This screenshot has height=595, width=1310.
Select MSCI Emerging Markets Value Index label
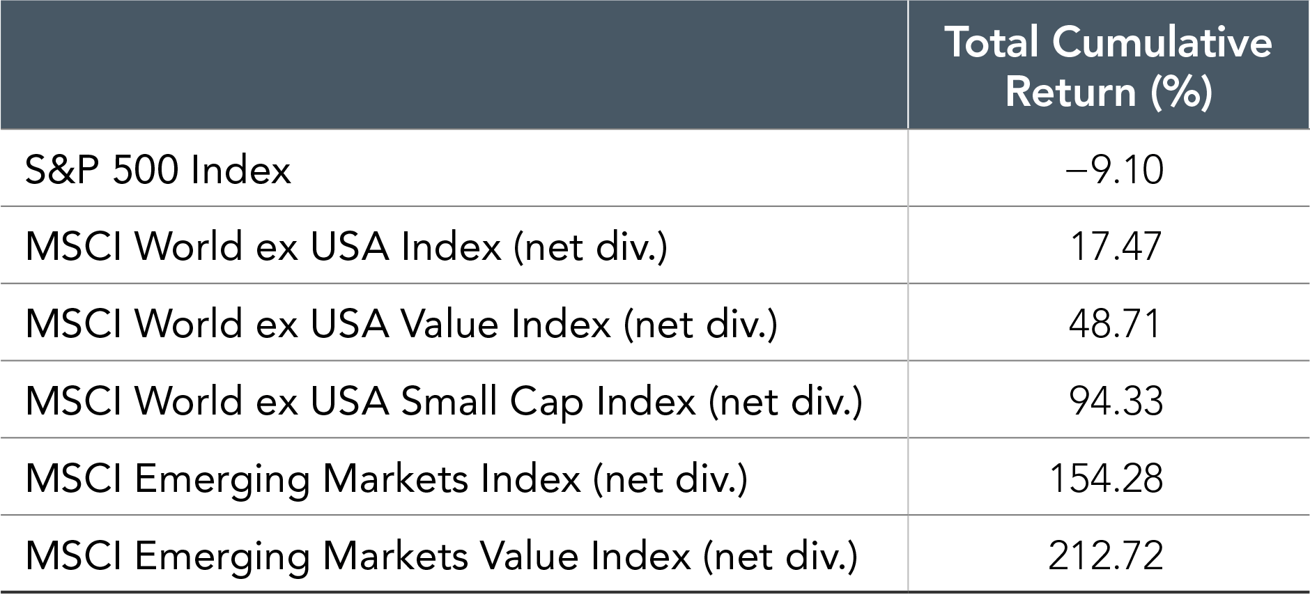[x=442, y=556]
